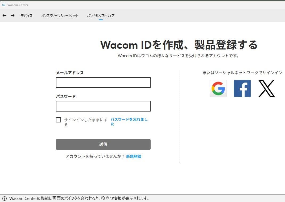The height and width of the screenshot is (202, 285).
Task: Open the オンスクリーンショートカット tab
Action: tap(60, 16)
